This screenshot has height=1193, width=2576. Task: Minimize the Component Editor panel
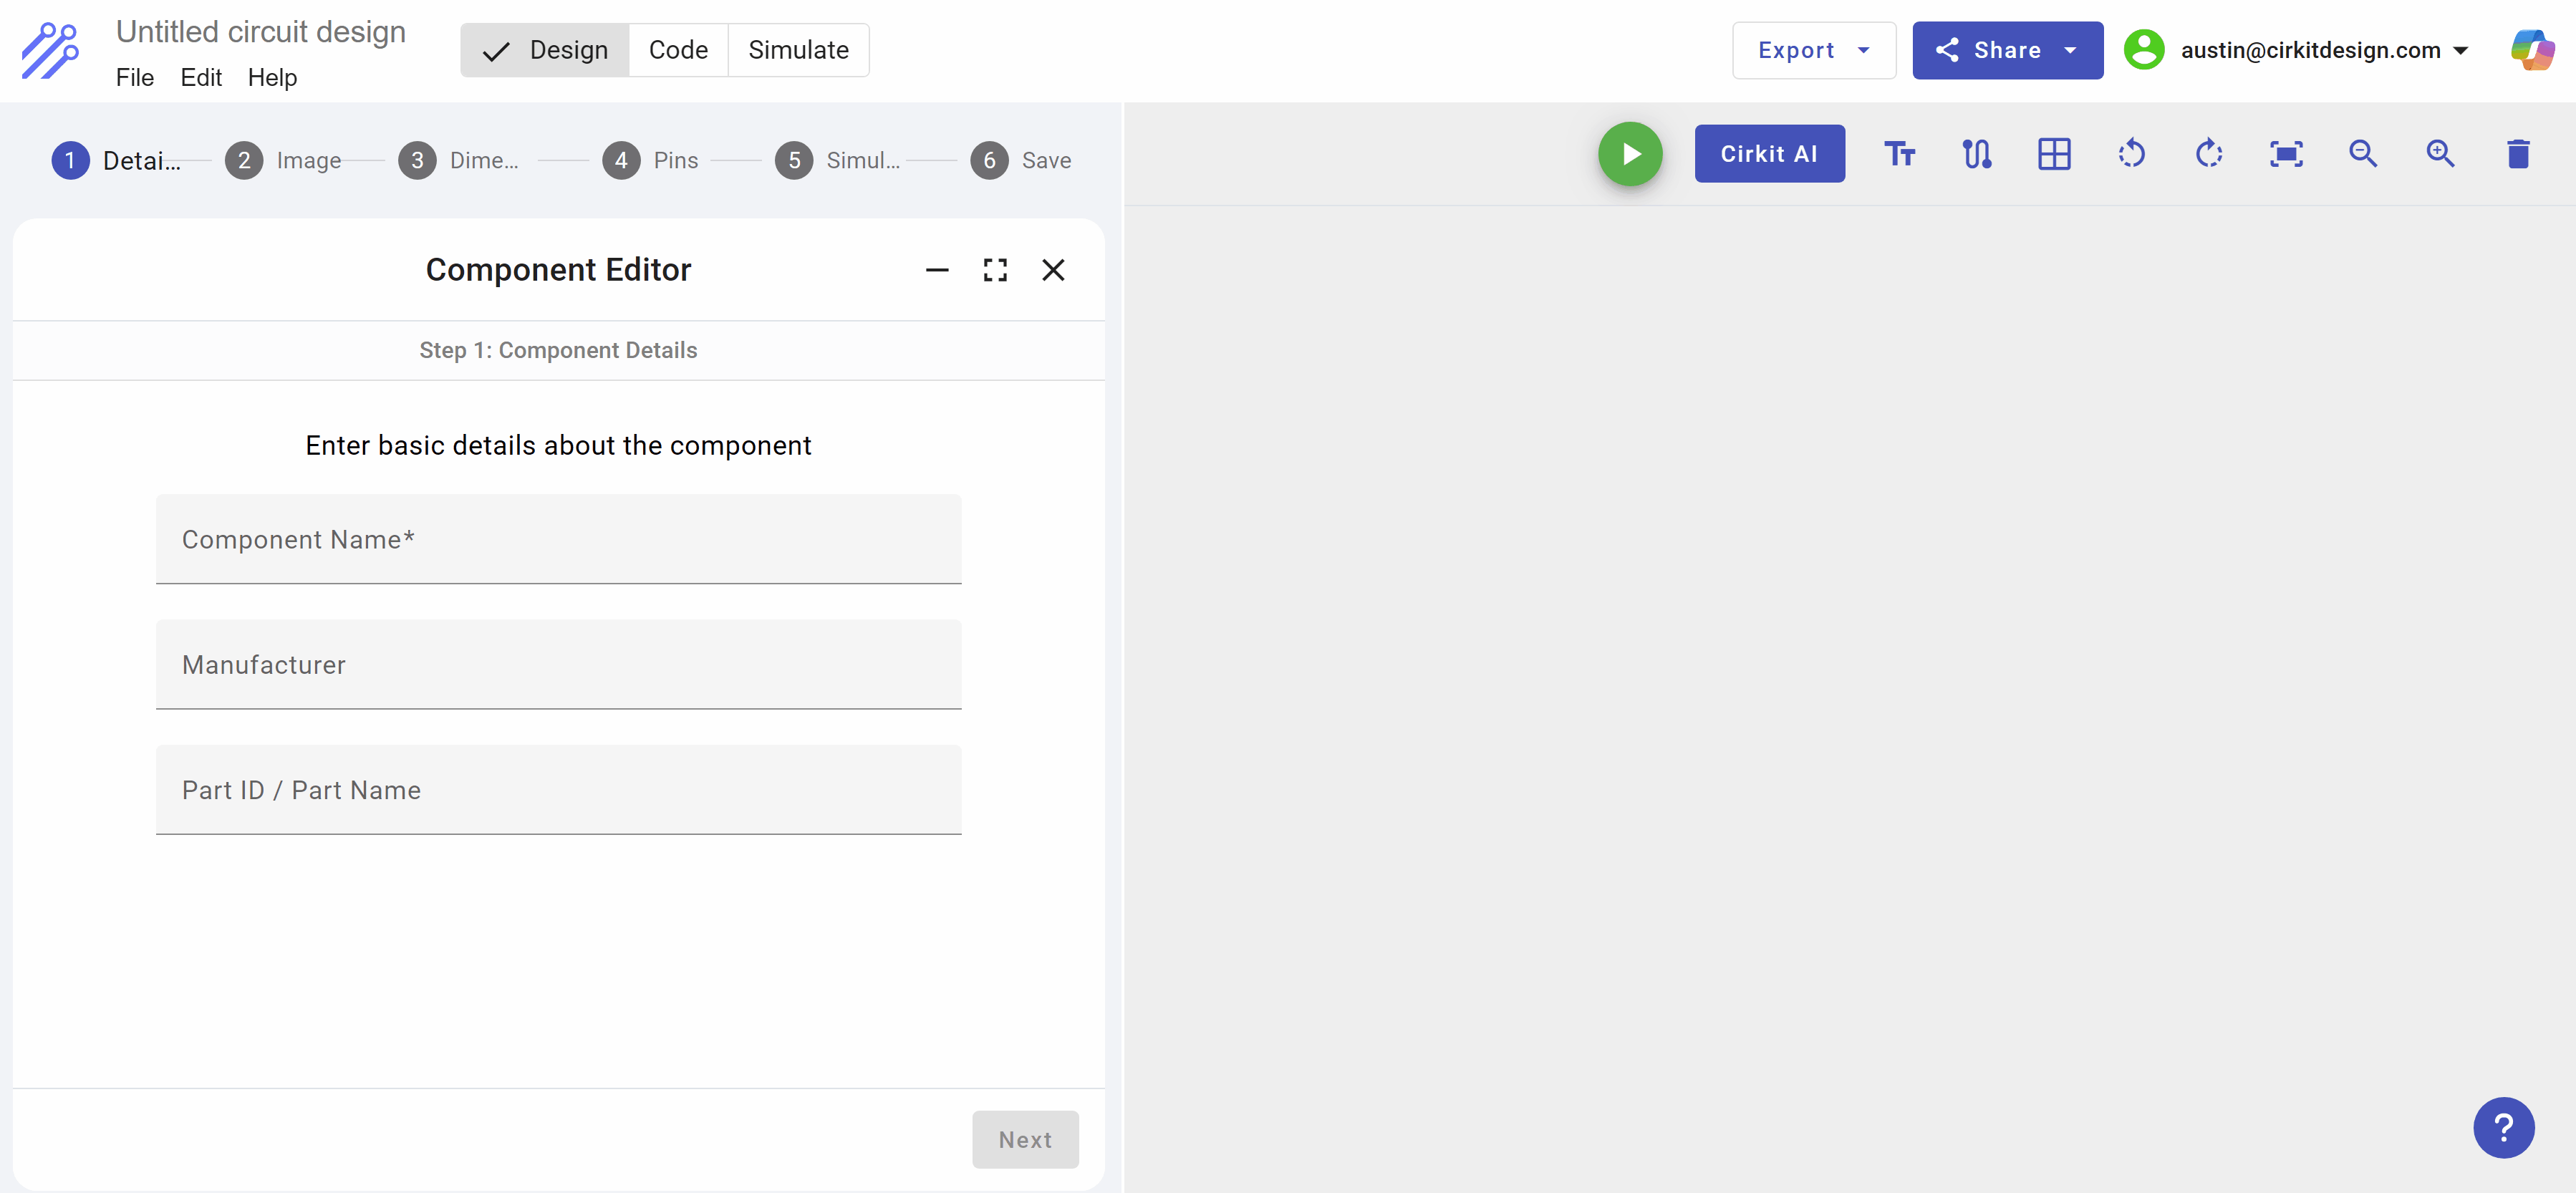pos(937,270)
